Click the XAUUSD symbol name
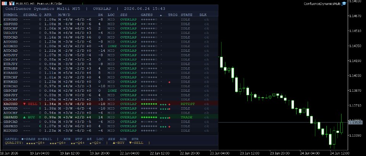Viewport: 366px width, 156px height. pyautogui.click(x=11, y=108)
